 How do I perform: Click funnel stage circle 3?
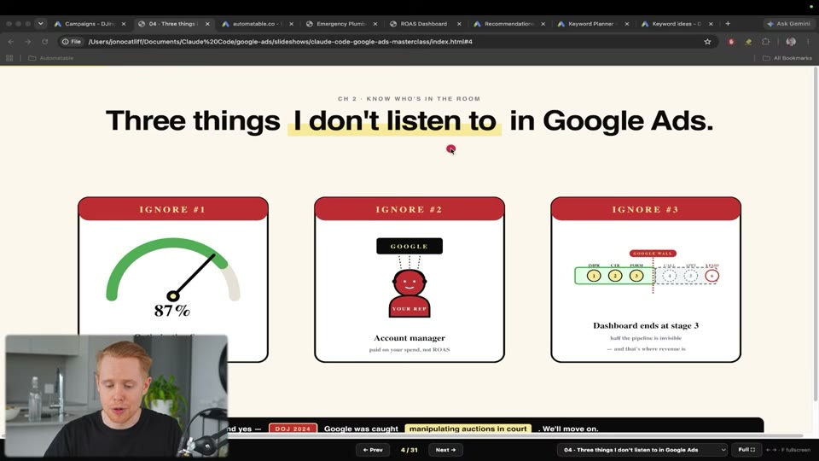[636, 276]
